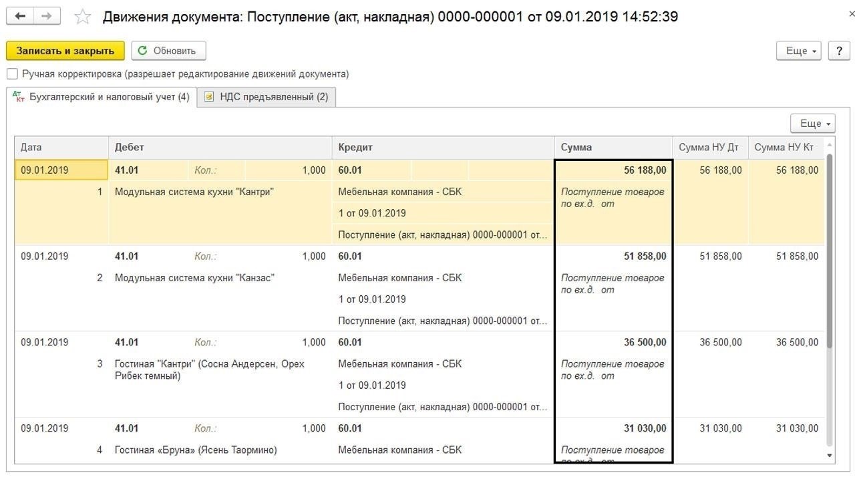Select the 36 500,00 amount cell
This screenshot has height=477, width=863.
coord(613,342)
